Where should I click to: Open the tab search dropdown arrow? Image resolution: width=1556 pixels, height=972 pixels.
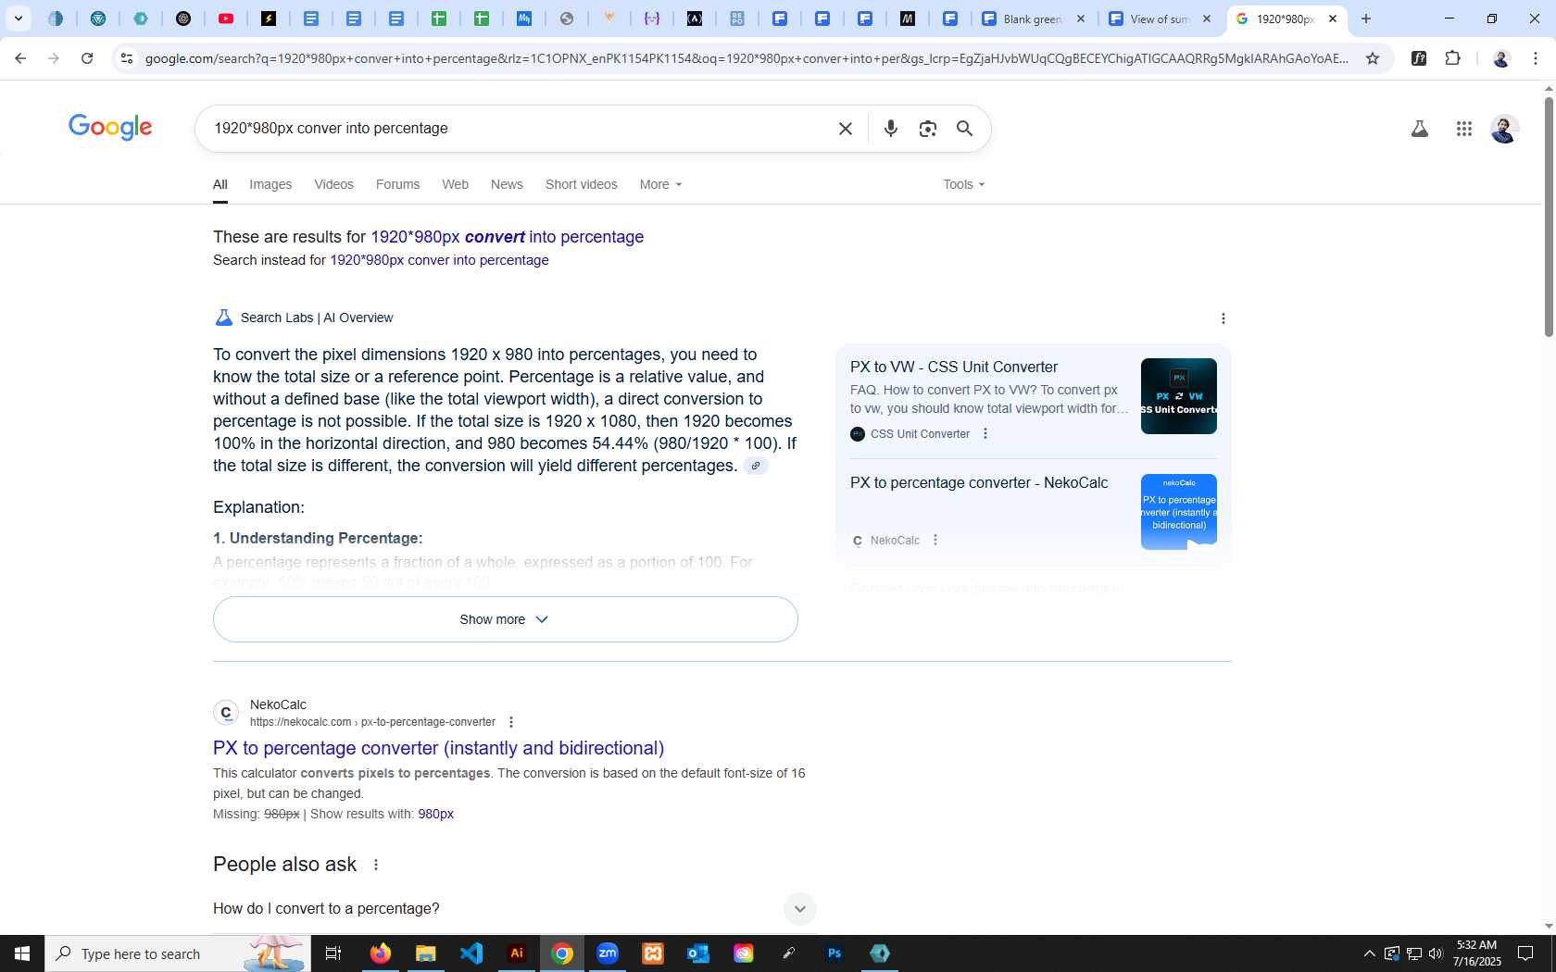(19, 19)
